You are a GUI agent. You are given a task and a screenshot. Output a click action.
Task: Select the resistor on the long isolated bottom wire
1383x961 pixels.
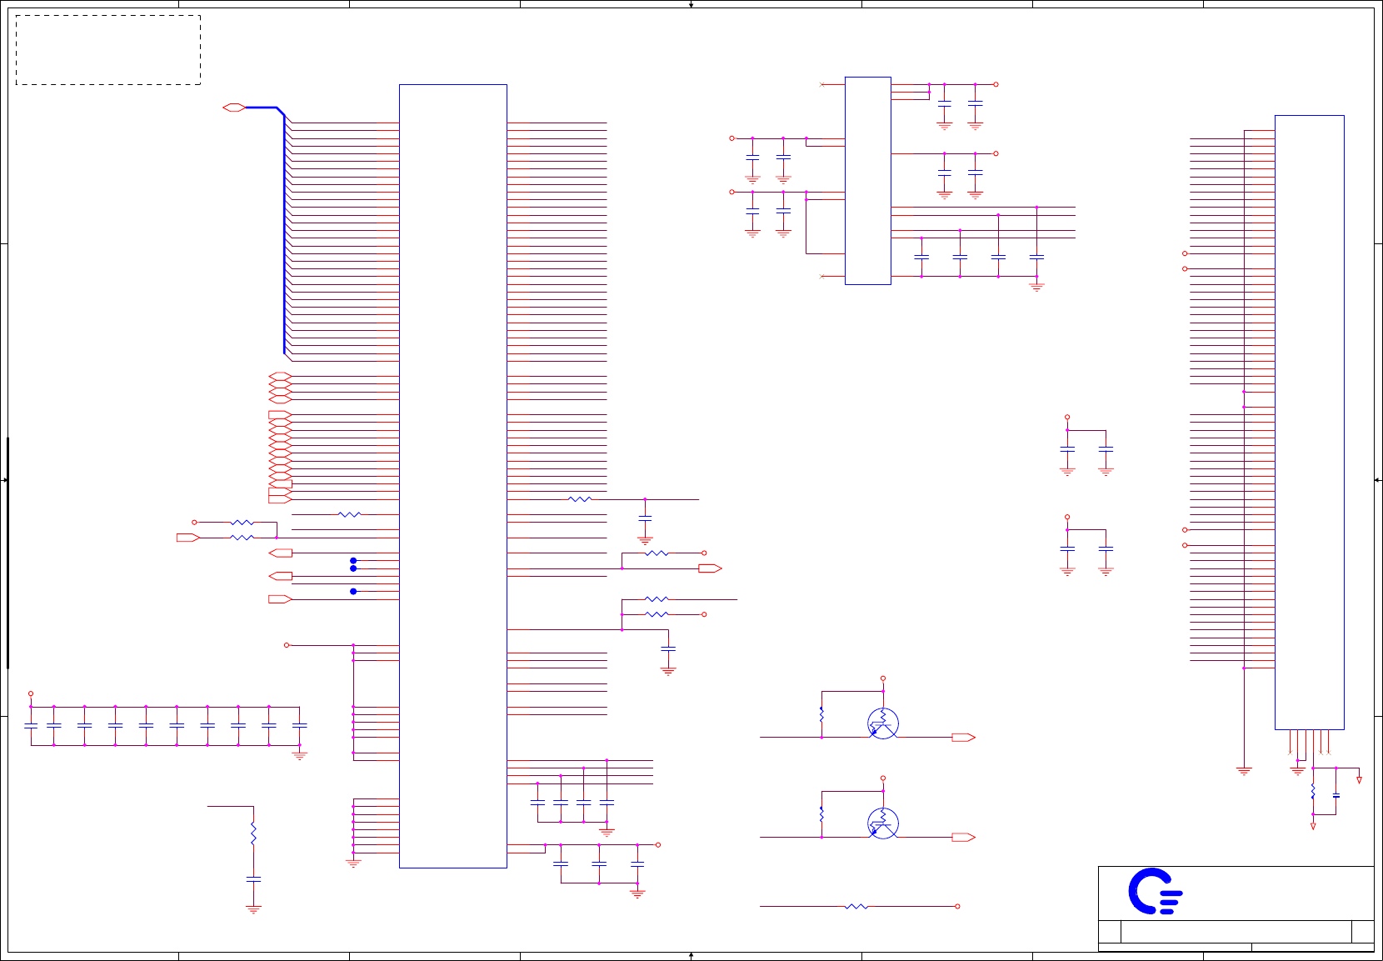click(x=856, y=906)
